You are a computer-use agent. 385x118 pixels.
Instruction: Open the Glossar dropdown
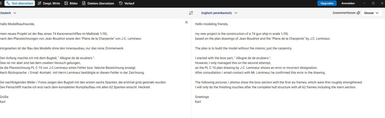tap(372, 13)
